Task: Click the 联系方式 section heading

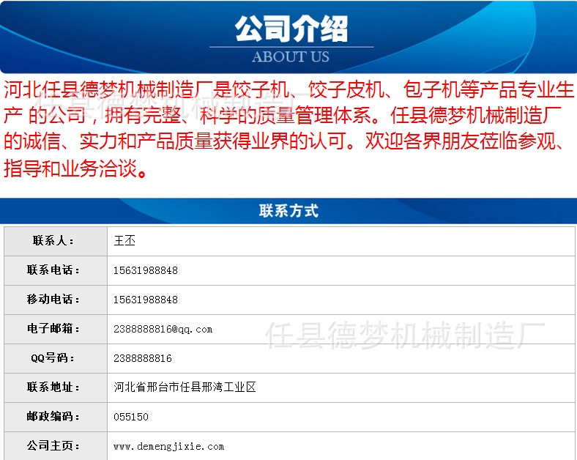Action: [x=288, y=211]
